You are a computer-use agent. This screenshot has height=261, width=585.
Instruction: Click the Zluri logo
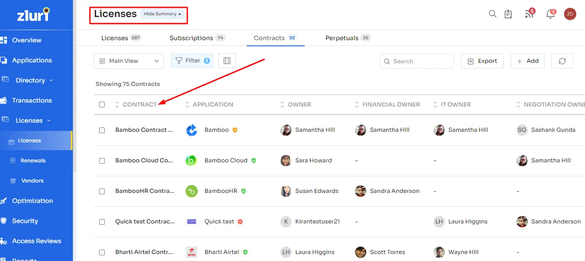point(34,14)
